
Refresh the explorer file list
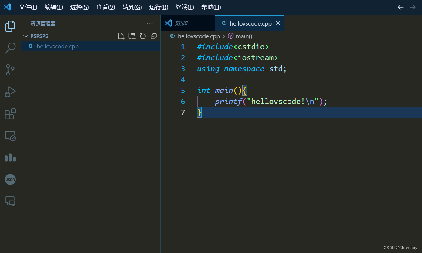tap(143, 36)
